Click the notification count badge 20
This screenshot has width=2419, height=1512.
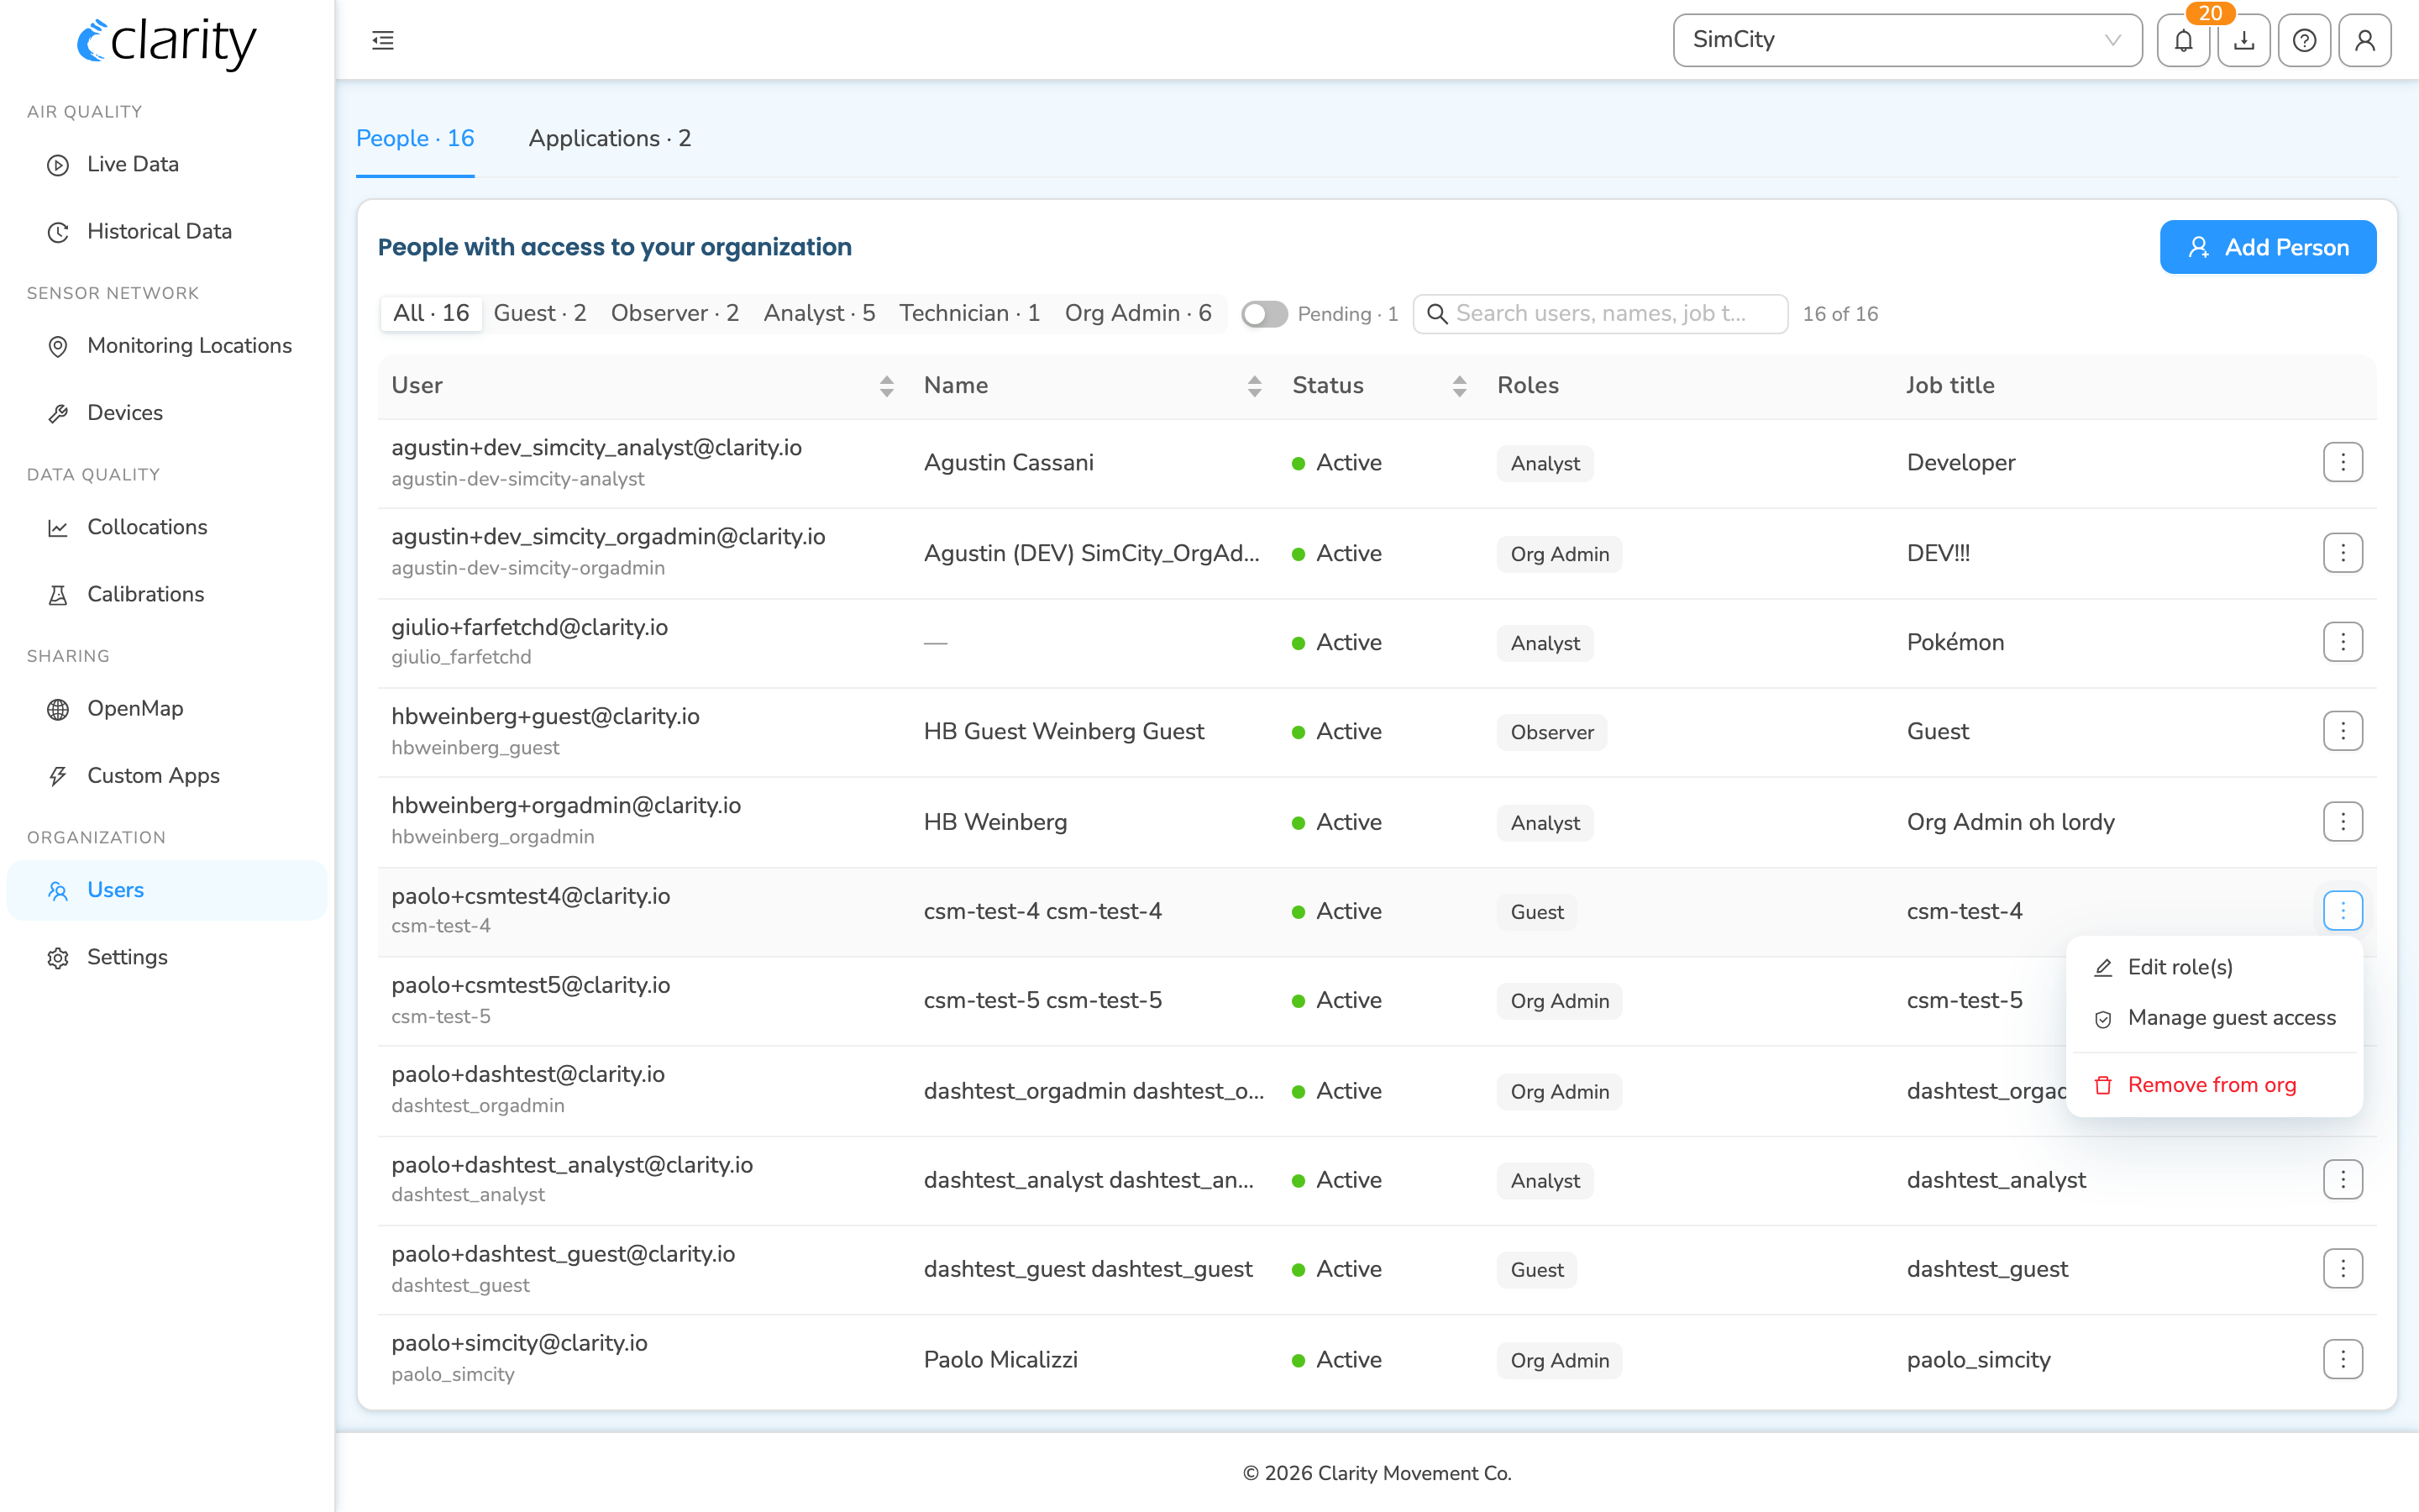click(2210, 13)
